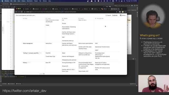169x95 pixels.
Task: Open the extensions puzzle icon
Action: (120, 12)
